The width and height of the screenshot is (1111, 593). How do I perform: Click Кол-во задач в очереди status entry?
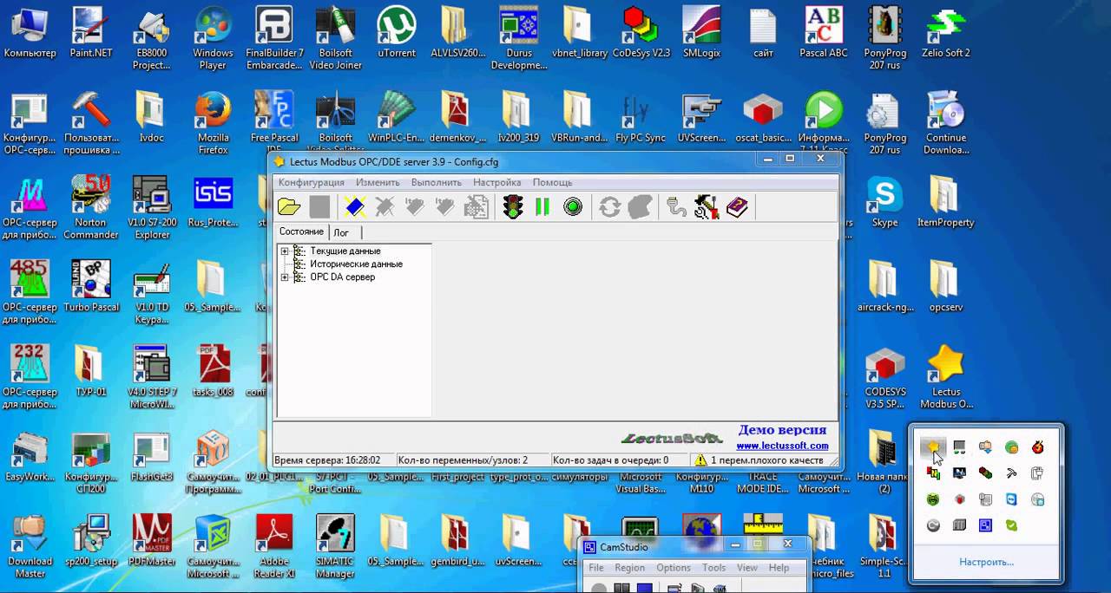pyautogui.click(x=620, y=460)
